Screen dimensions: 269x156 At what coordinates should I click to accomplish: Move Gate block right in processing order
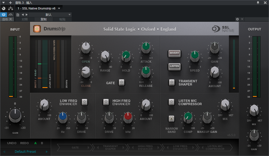pos(89,148)
